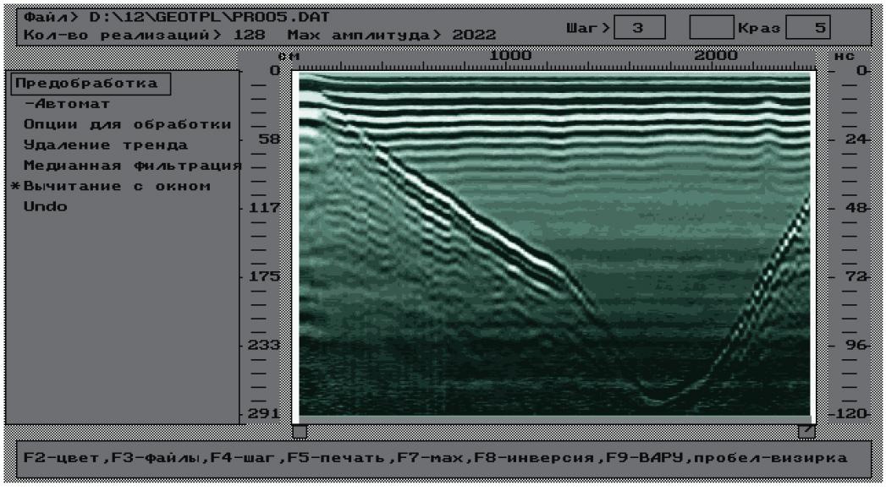Select Медианная фильтрация from the list
The image size is (886, 491).
(132, 166)
